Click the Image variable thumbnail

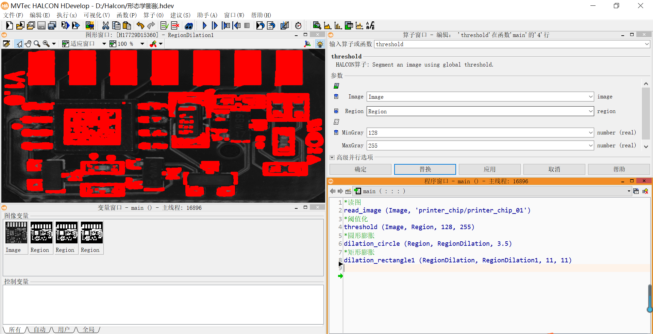coord(16,237)
